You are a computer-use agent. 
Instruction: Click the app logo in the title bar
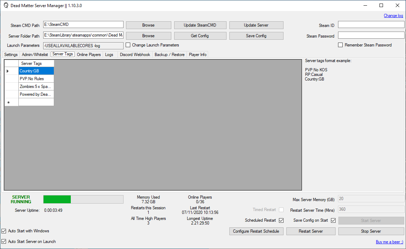[x=6, y=5]
